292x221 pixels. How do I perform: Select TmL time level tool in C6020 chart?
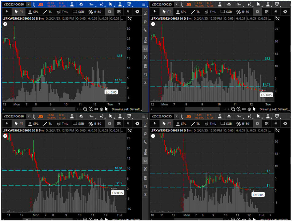[62, 12]
